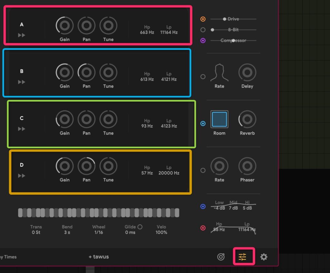The height and width of the screenshot is (273, 330).
Task: Click layer A Lp 11164 Hz value
Action: tap(169, 32)
